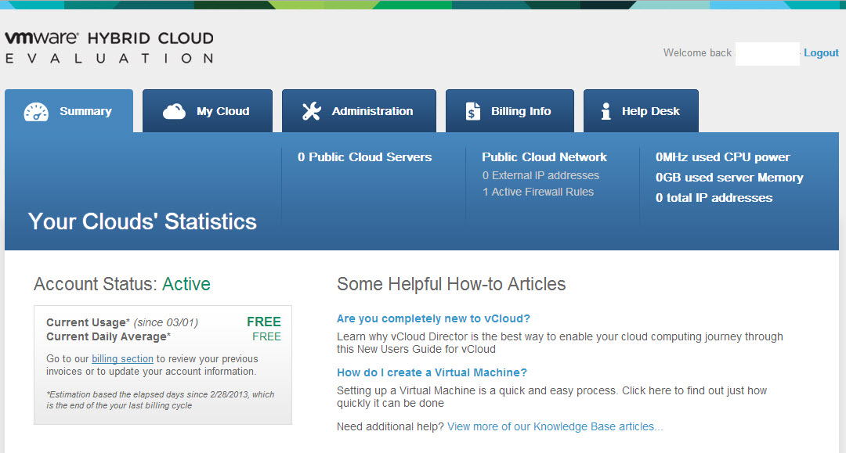Follow the billing section link

pos(122,359)
